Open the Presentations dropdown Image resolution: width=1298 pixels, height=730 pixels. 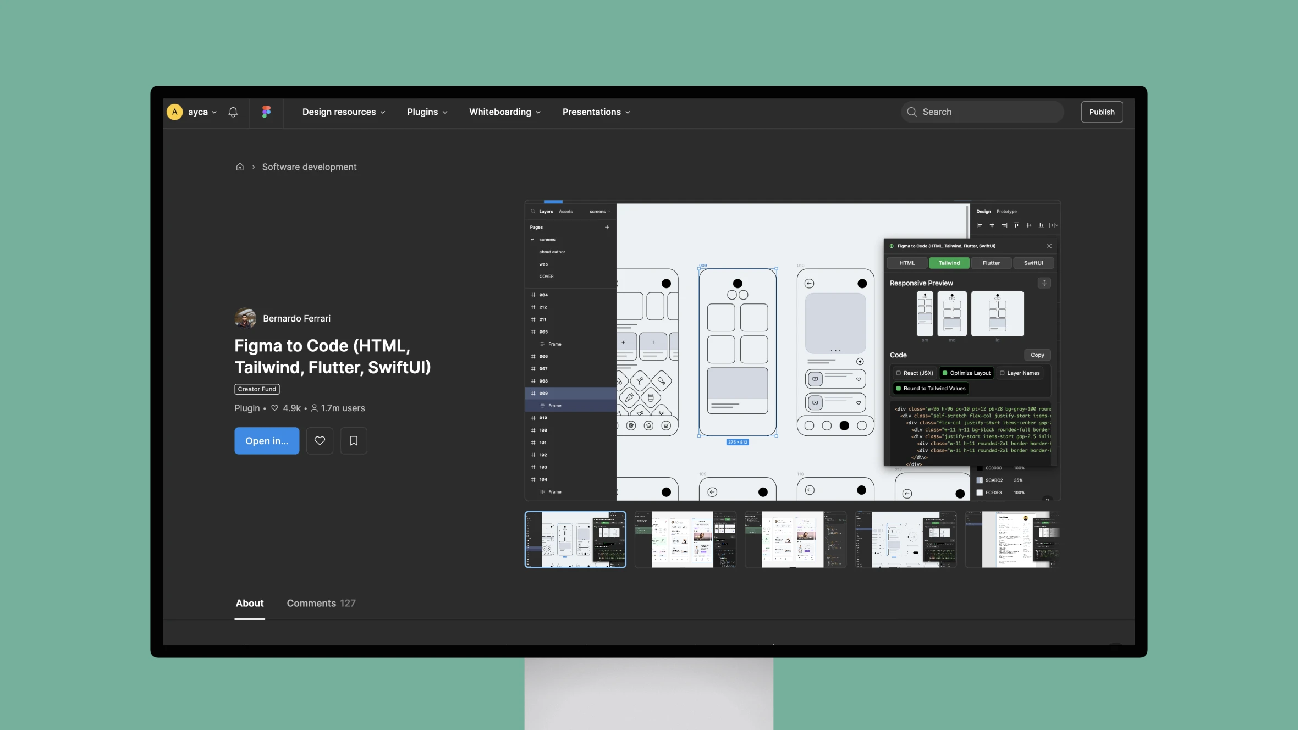pos(597,112)
